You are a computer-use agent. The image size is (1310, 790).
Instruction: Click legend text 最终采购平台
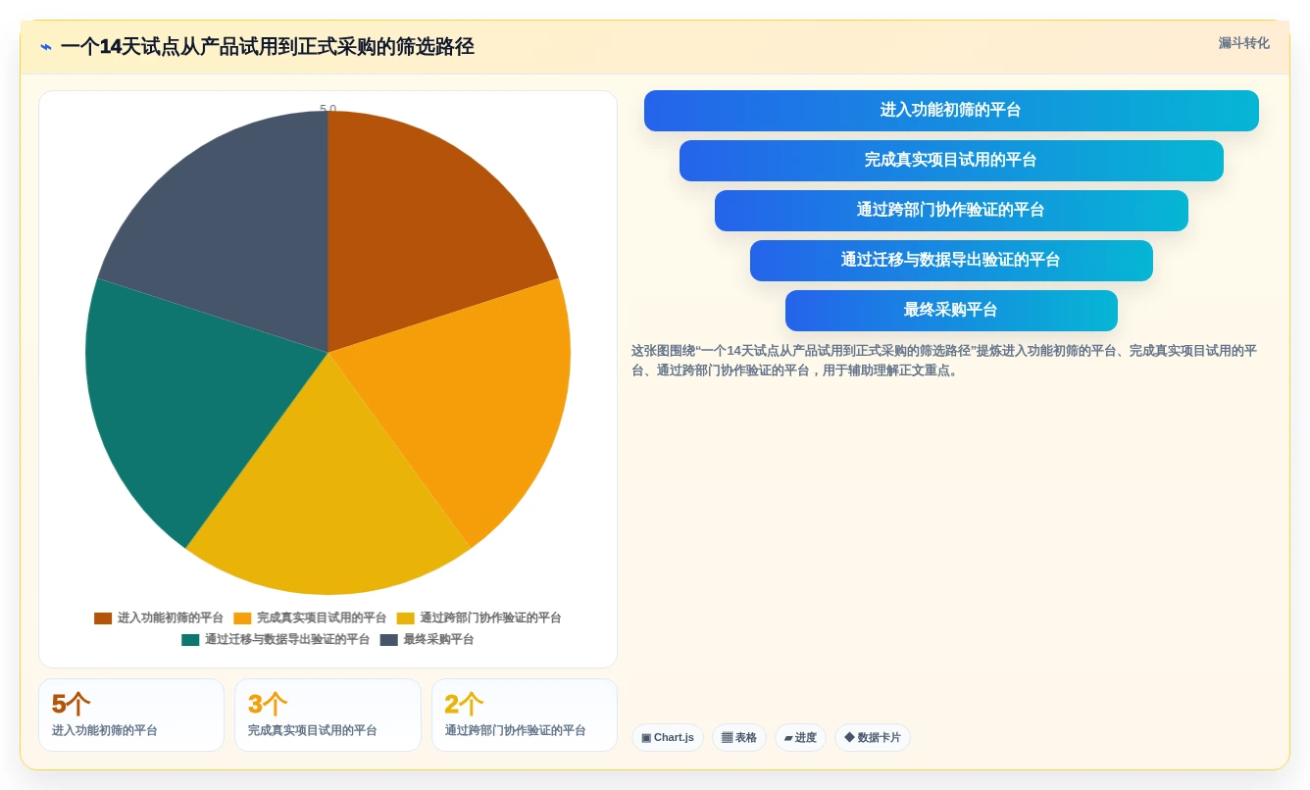438,640
